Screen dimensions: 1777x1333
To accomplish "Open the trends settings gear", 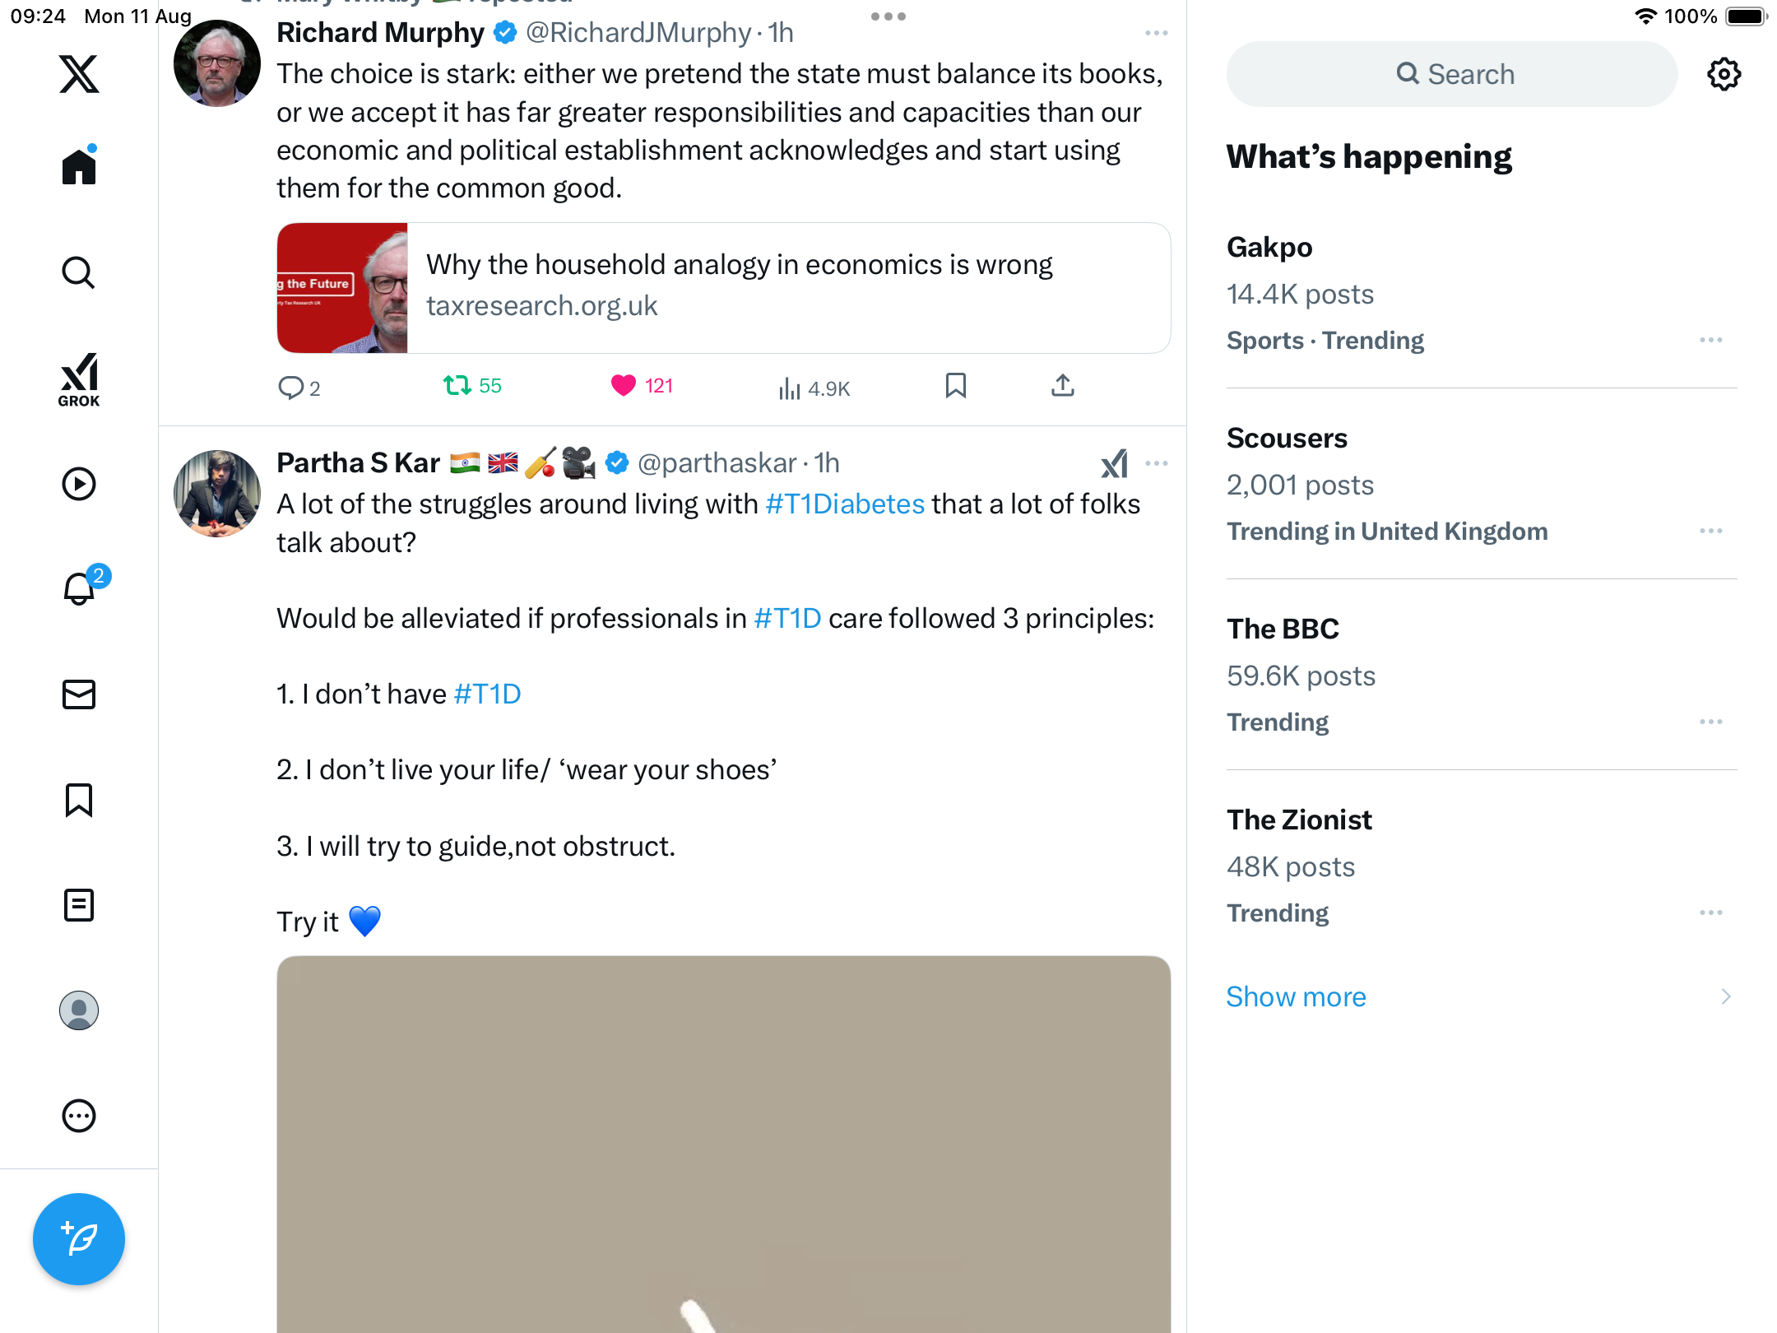I will coord(1724,74).
